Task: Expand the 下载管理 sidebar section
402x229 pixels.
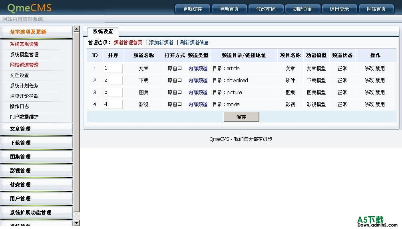Action: coord(20,143)
